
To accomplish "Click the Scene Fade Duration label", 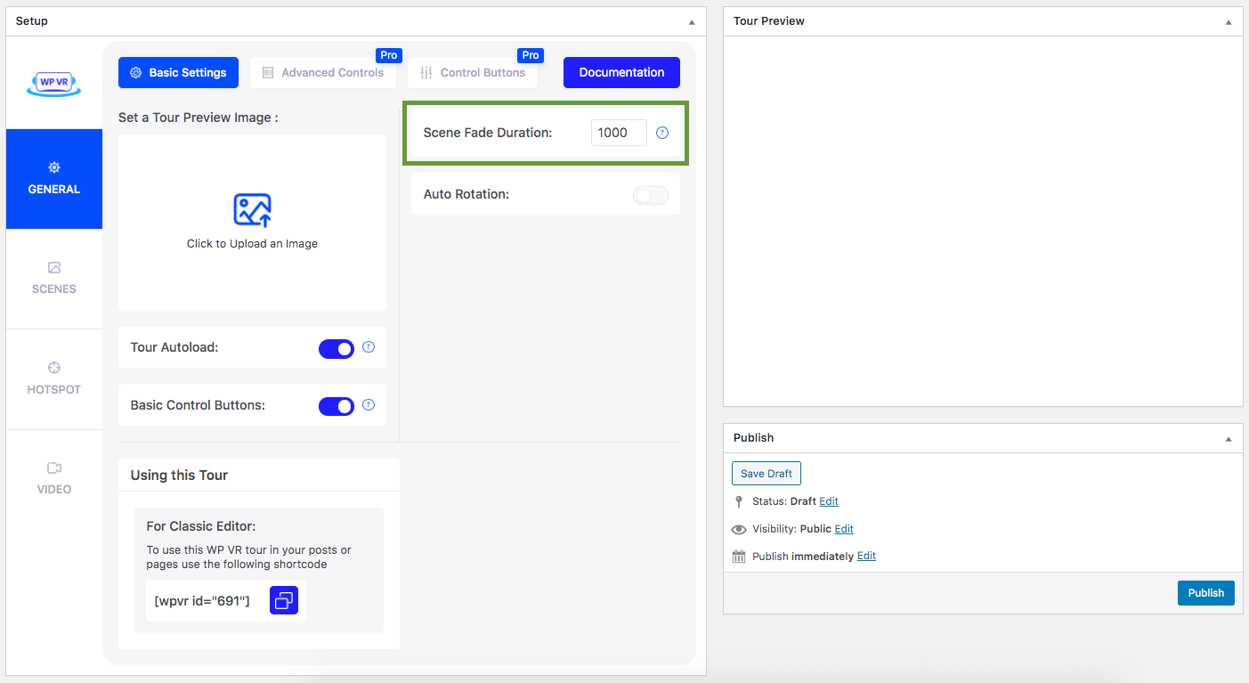I will 488,133.
